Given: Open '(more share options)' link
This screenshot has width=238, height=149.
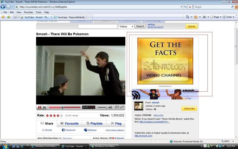Looking at the screenshot, I should click(x=115, y=130).
